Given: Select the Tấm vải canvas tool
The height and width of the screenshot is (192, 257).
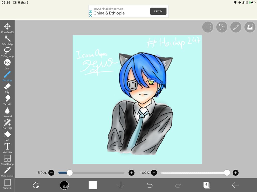Looking at the screenshot, I should [x=7, y=184].
